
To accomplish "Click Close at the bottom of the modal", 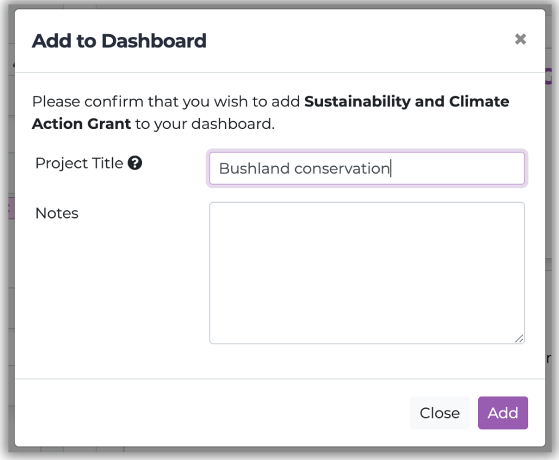I will pos(439,413).
